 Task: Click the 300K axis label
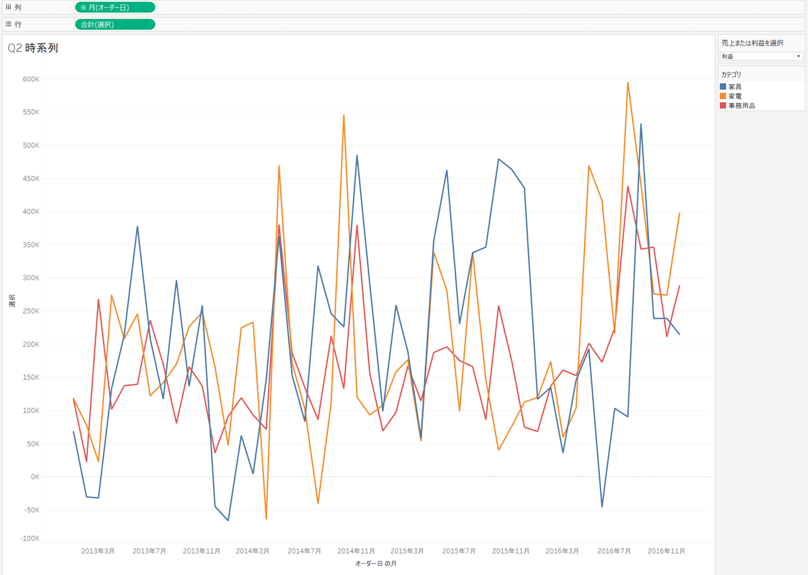point(32,278)
